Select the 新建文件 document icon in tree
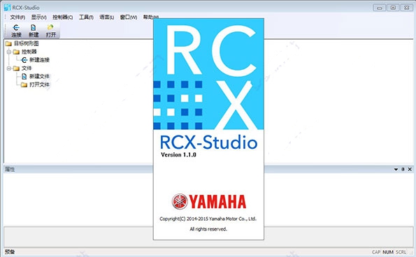The height and width of the screenshot is (257, 416). coord(24,76)
